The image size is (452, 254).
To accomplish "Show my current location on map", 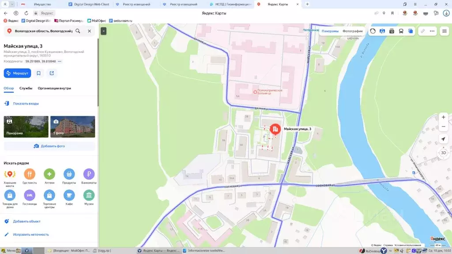I will point(443,139).
